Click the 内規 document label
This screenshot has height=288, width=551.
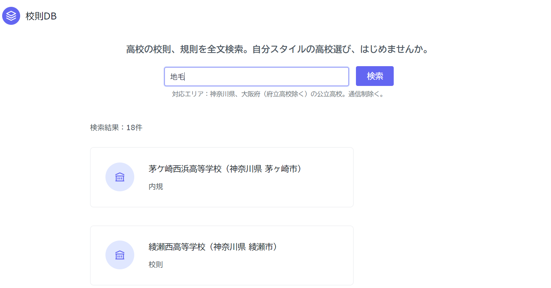click(x=155, y=187)
